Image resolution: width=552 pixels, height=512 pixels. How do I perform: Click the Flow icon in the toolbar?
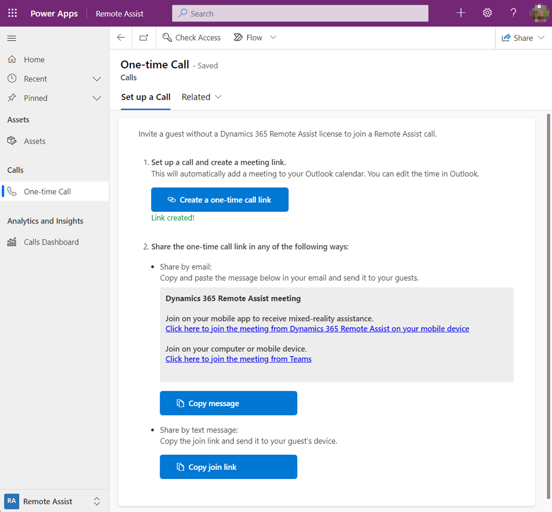coord(238,37)
